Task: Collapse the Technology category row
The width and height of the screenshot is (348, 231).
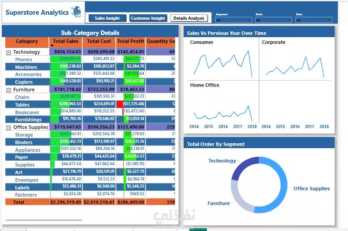Action: [9, 52]
